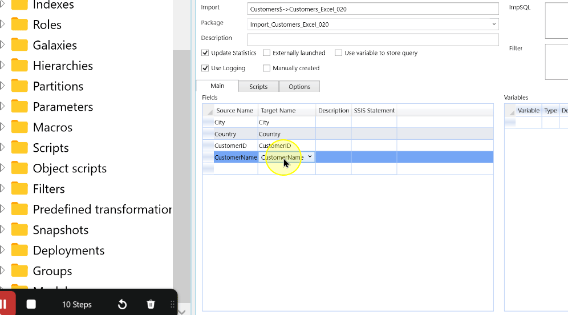The image size is (568, 315).
Task: Open the Macros folder icon
Action: coord(19,127)
